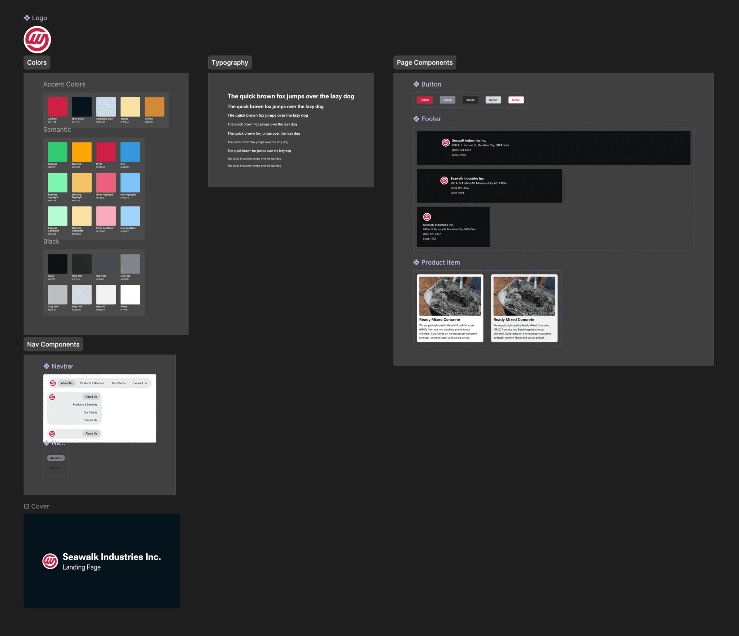
Task: Click the large Seawalk logo under Logo label
Action: pyautogui.click(x=37, y=40)
